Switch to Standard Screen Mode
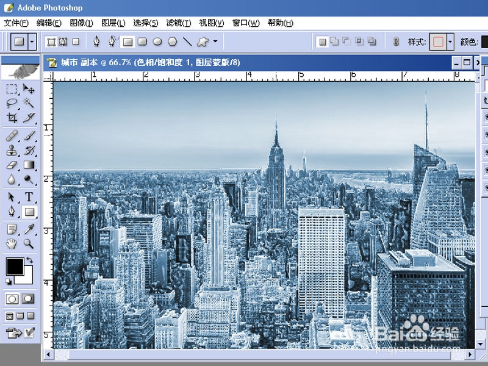Viewport: 488px width, 366px height. click(10, 316)
